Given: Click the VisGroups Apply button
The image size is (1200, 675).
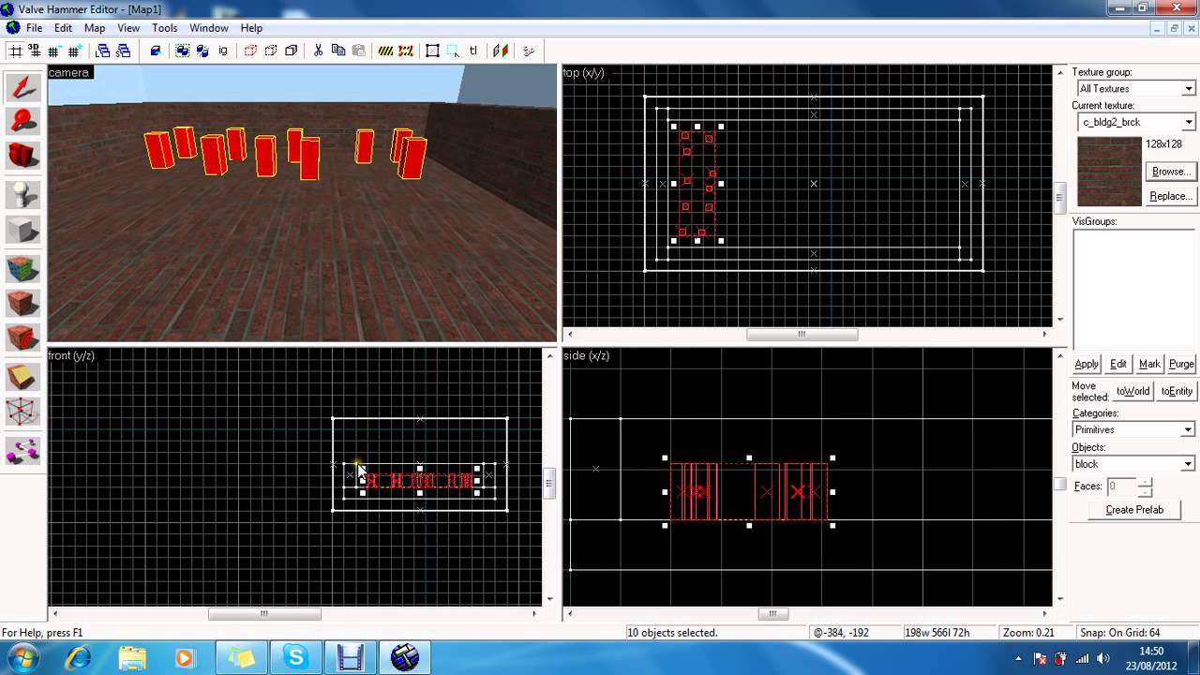Looking at the screenshot, I should point(1087,364).
